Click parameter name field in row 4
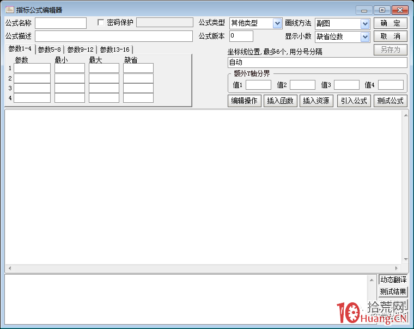The image size is (414, 329). coord(32,98)
